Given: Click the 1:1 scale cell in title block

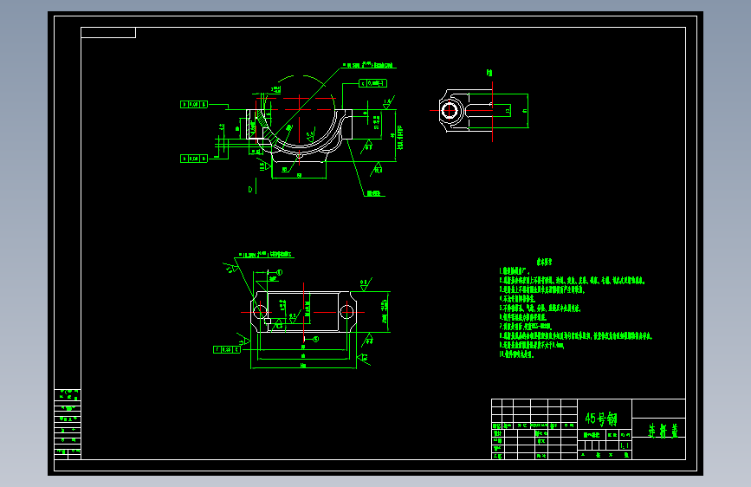Looking at the screenshot, I should 625,445.
